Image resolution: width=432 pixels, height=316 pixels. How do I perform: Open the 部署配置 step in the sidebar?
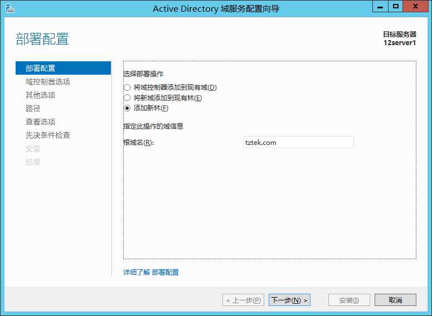[x=63, y=68]
